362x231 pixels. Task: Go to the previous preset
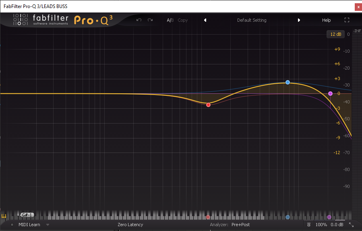click(205, 20)
